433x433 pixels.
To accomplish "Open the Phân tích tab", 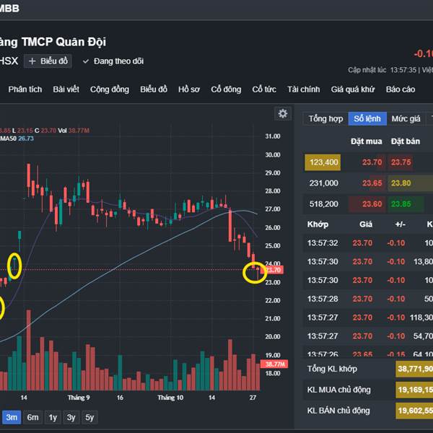I will 25,89.
